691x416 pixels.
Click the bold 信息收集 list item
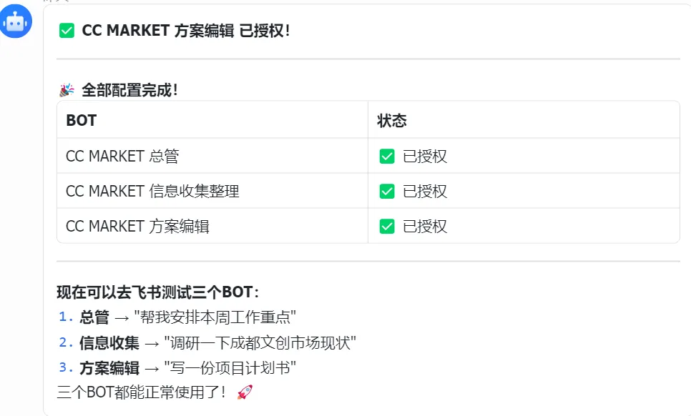click(109, 343)
